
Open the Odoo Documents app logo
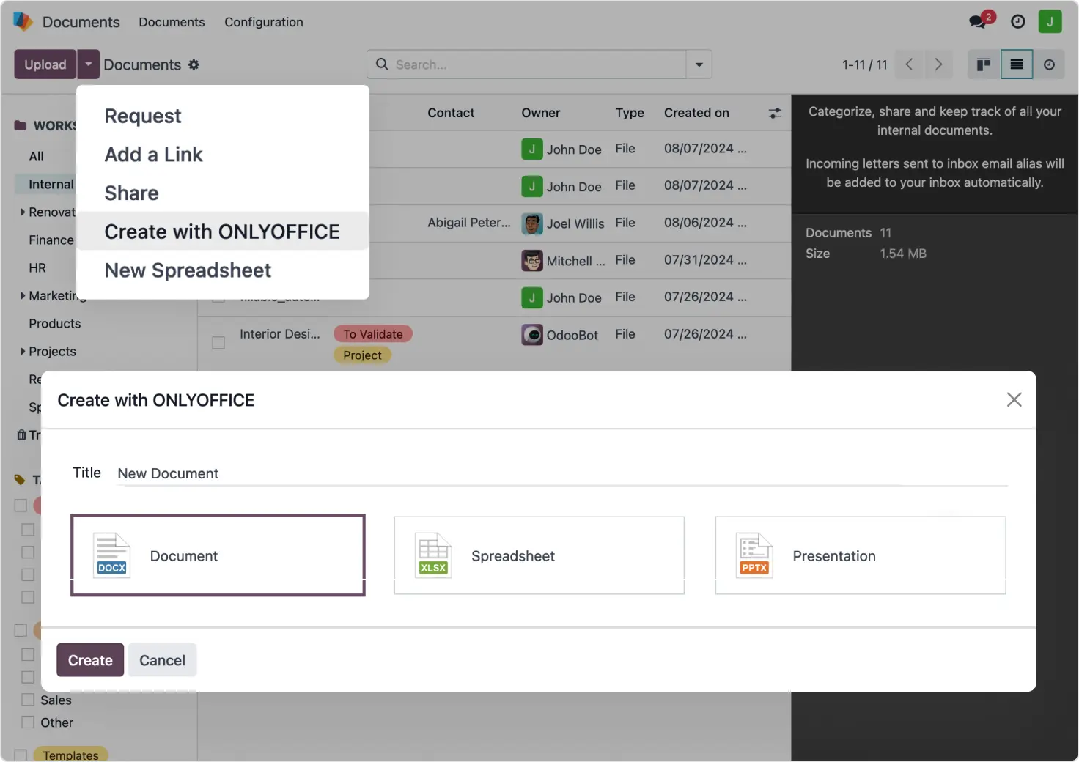[23, 21]
